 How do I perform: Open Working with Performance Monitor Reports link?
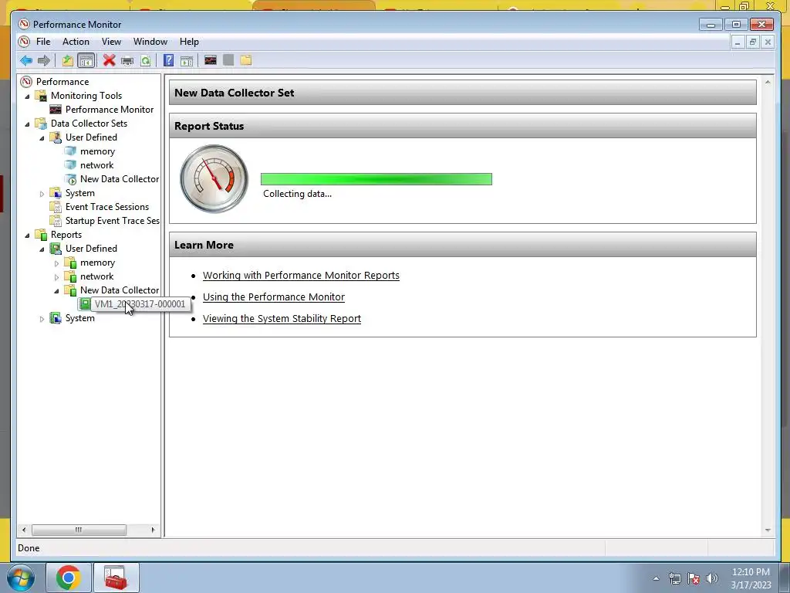click(x=301, y=276)
